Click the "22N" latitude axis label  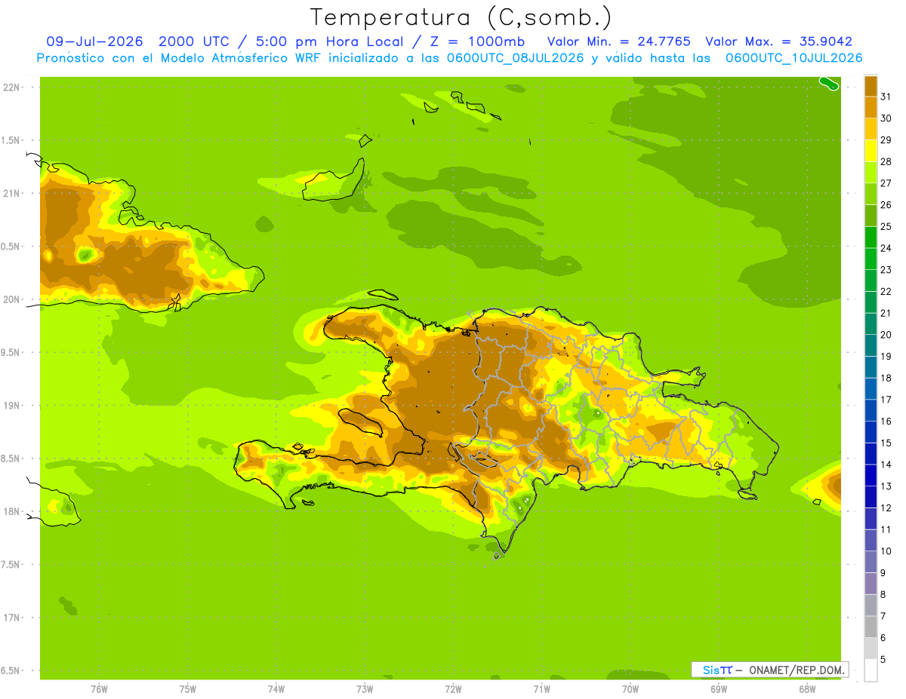11,87
